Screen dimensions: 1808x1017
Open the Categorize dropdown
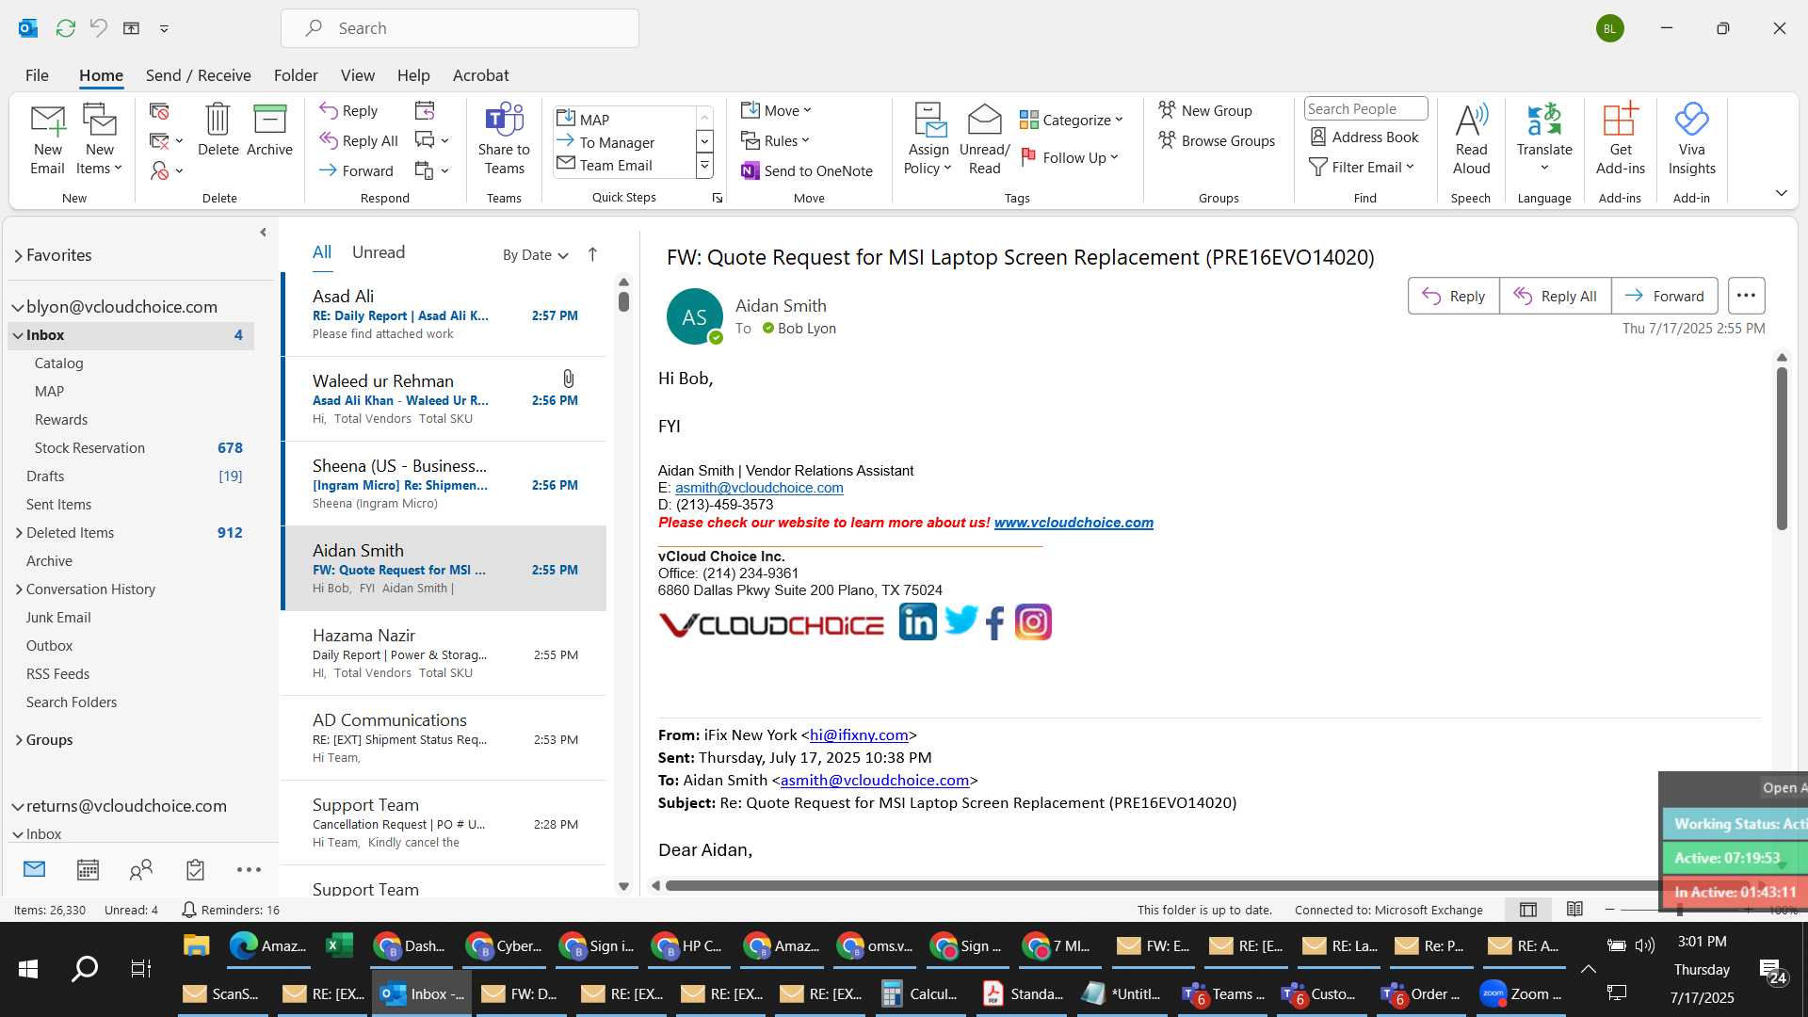[1072, 120]
